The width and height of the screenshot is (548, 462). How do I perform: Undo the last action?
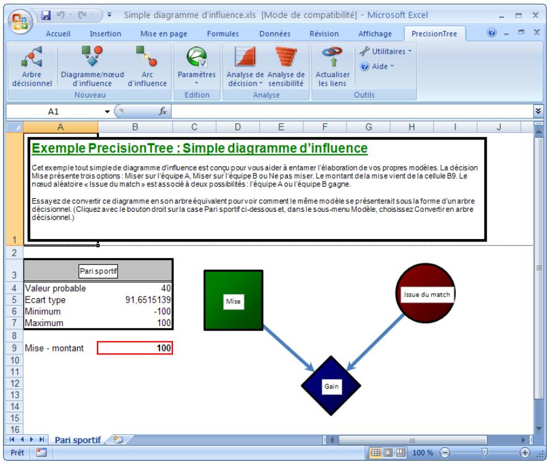coord(61,15)
